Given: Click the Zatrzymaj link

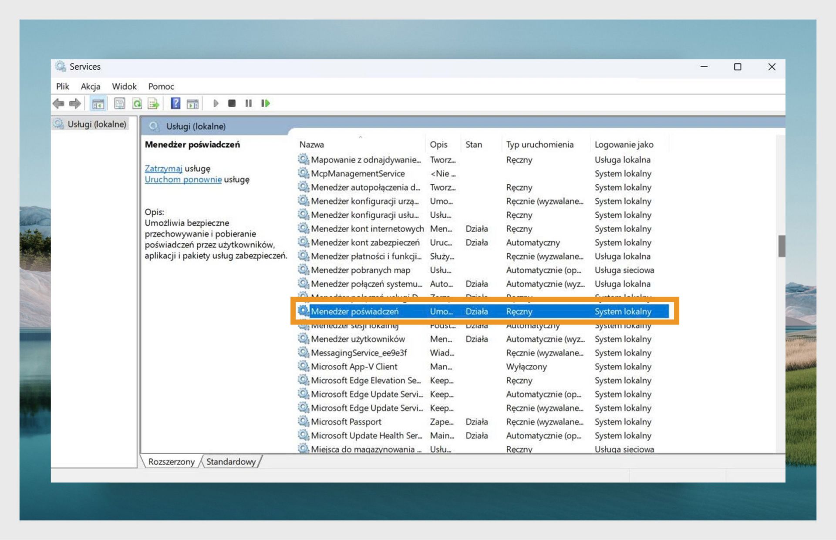Looking at the screenshot, I should [163, 169].
